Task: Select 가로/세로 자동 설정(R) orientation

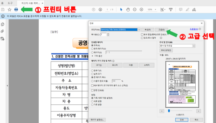Action: [92, 98]
